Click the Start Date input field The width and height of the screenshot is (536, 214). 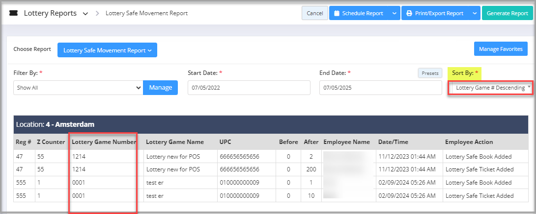coord(249,88)
